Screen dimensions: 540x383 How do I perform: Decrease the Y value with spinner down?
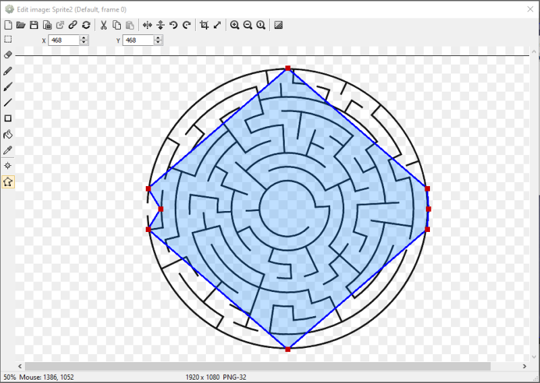158,42
